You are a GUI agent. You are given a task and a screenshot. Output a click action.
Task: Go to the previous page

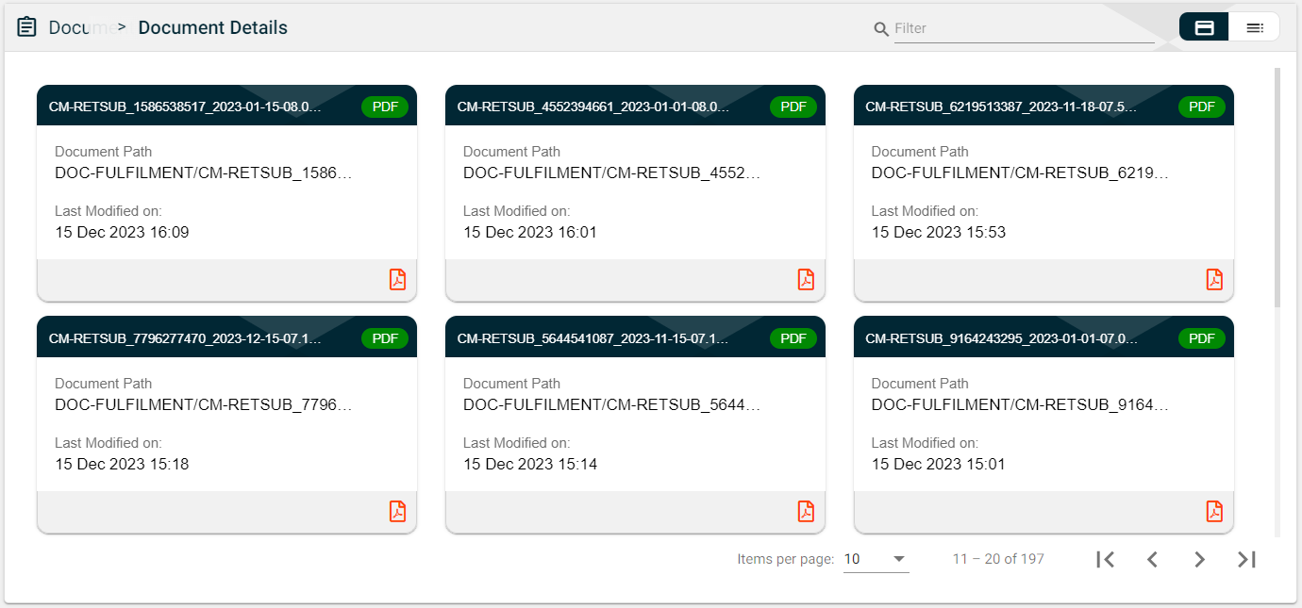tap(1152, 559)
